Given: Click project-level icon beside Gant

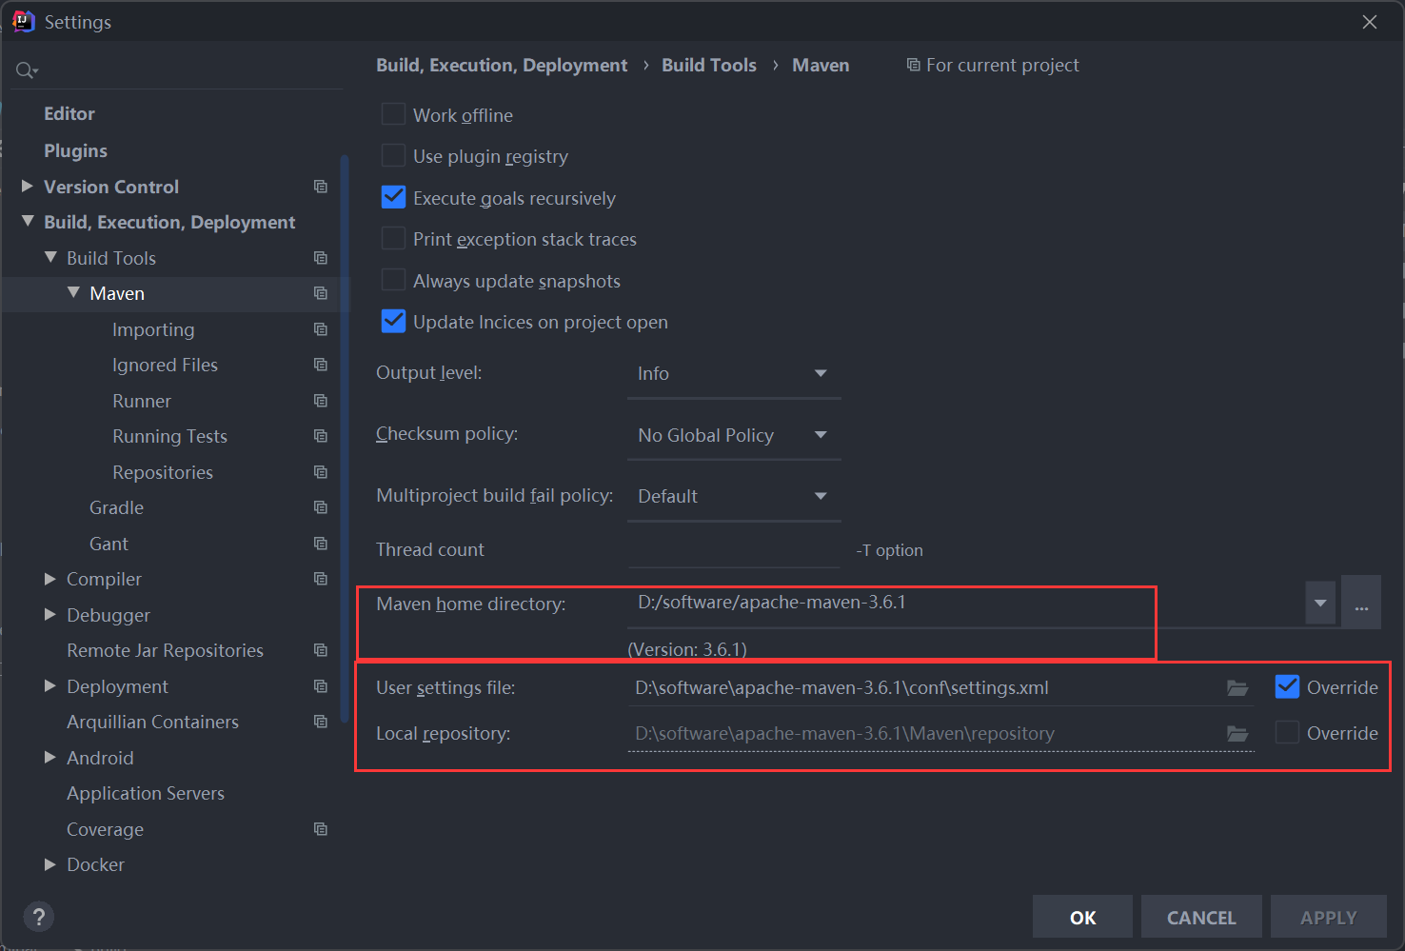Looking at the screenshot, I should 321,544.
